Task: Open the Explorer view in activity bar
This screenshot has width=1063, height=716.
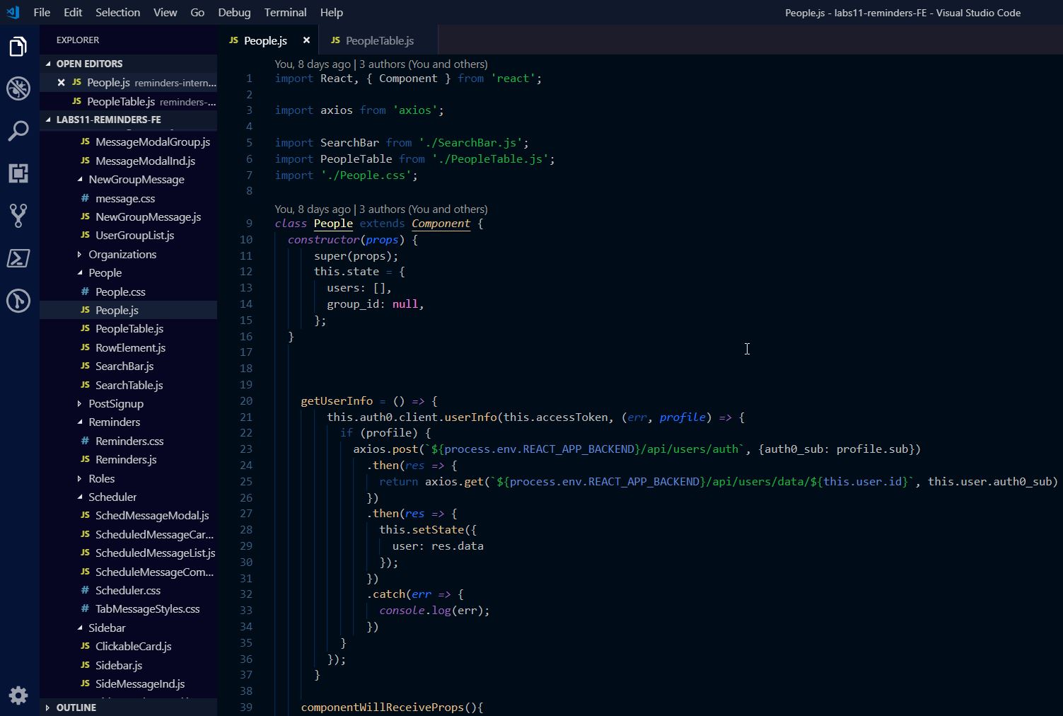Action: pyautogui.click(x=18, y=47)
